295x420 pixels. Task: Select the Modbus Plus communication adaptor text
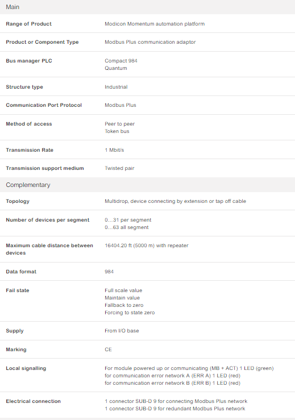pos(150,42)
